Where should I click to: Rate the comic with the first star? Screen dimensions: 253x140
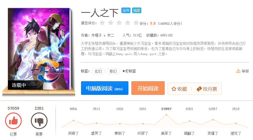[102, 23]
